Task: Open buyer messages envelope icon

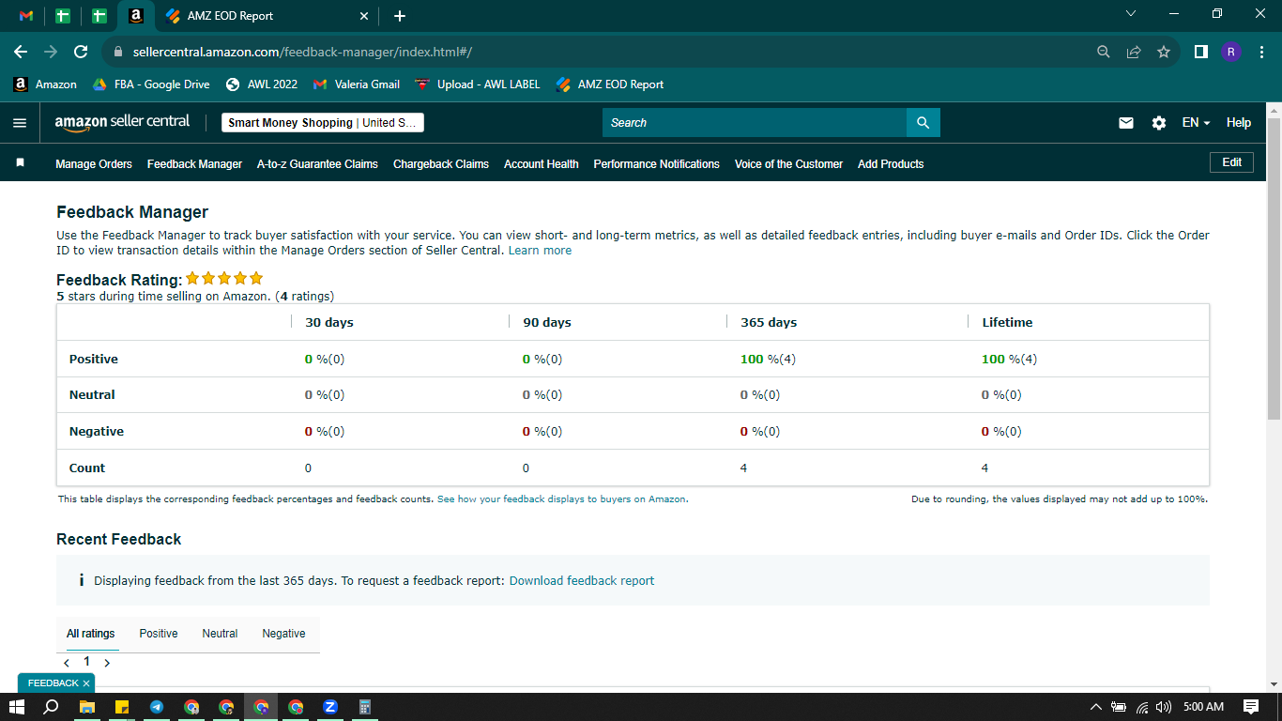Action: (x=1126, y=123)
